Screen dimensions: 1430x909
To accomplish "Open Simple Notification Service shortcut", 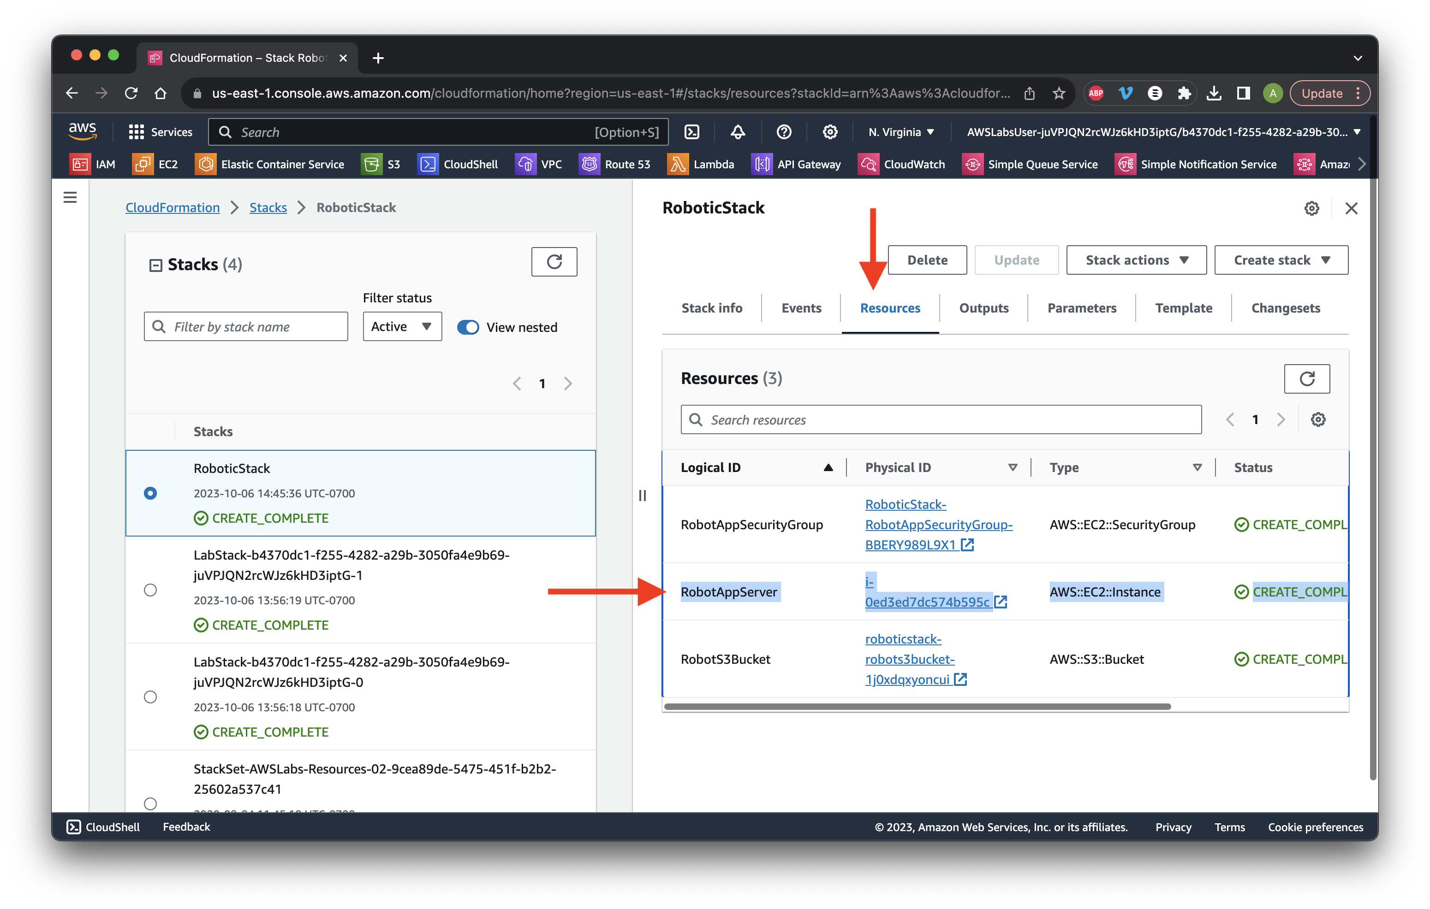I will click(x=1196, y=165).
